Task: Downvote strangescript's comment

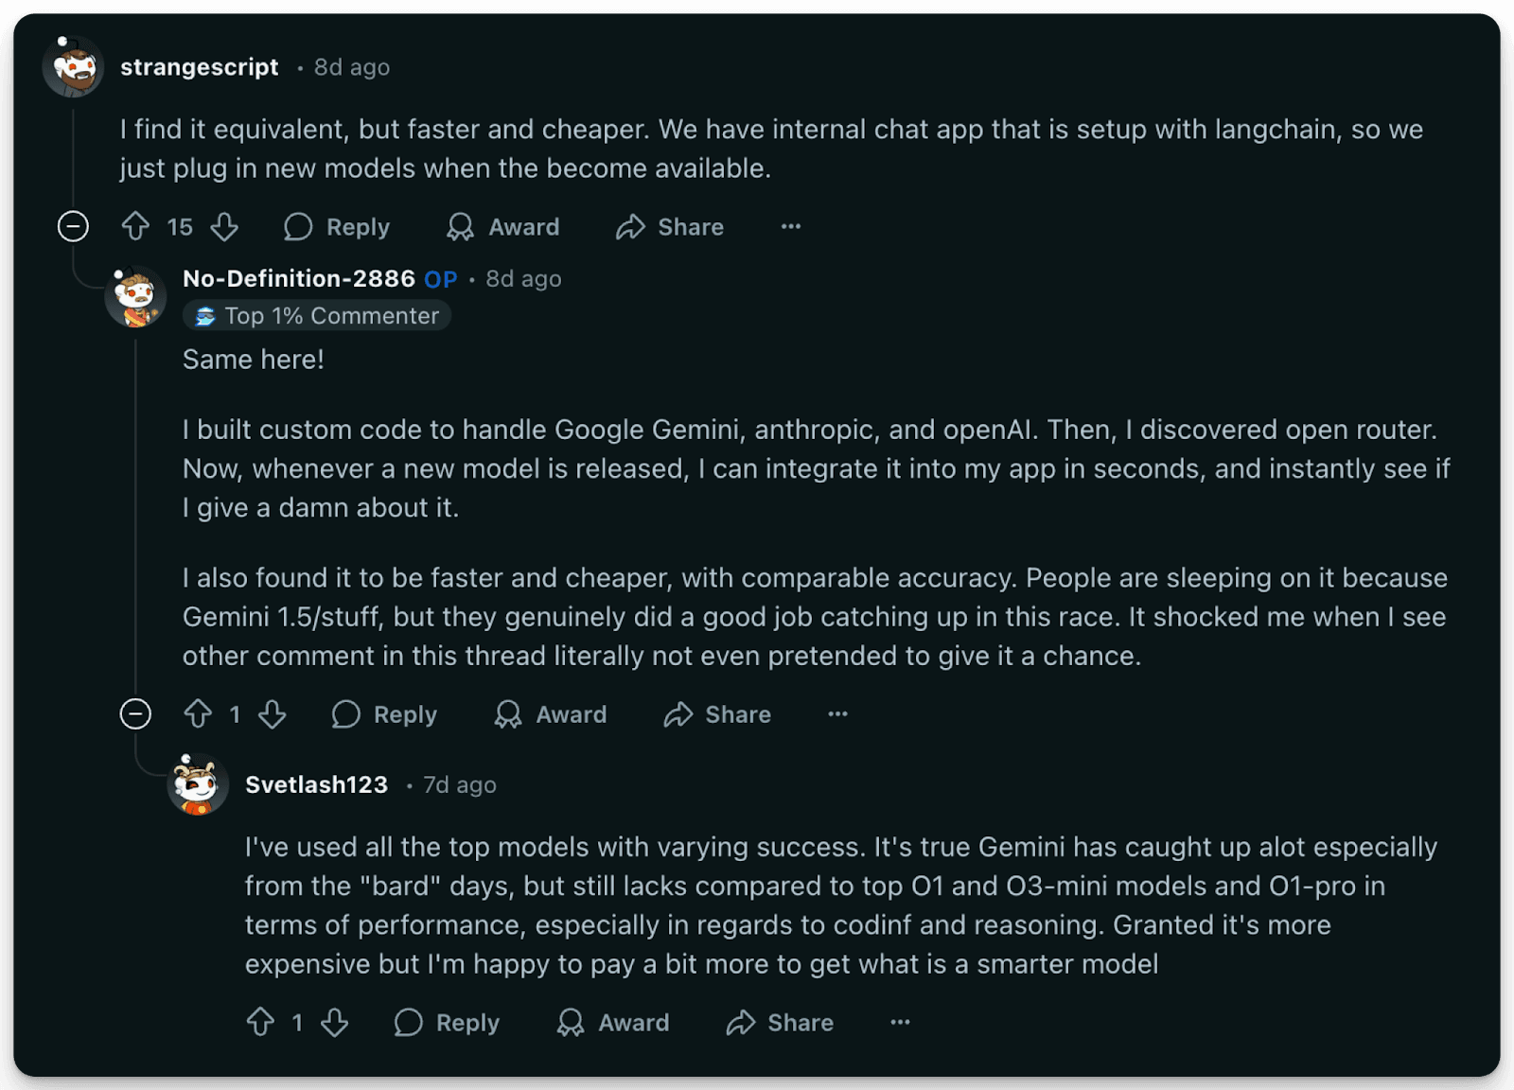Action: click(224, 227)
